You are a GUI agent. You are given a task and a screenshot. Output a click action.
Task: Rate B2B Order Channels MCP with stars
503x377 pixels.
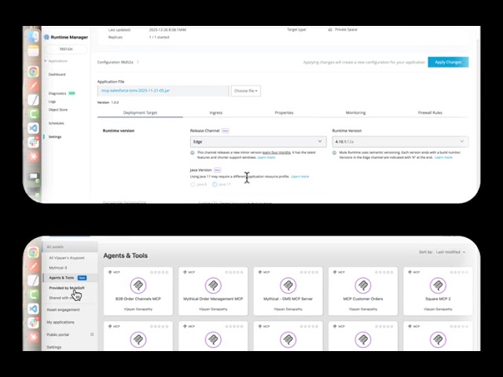point(159,273)
